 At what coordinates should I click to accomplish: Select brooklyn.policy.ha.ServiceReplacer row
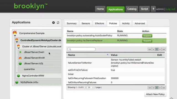coord(116,41)
